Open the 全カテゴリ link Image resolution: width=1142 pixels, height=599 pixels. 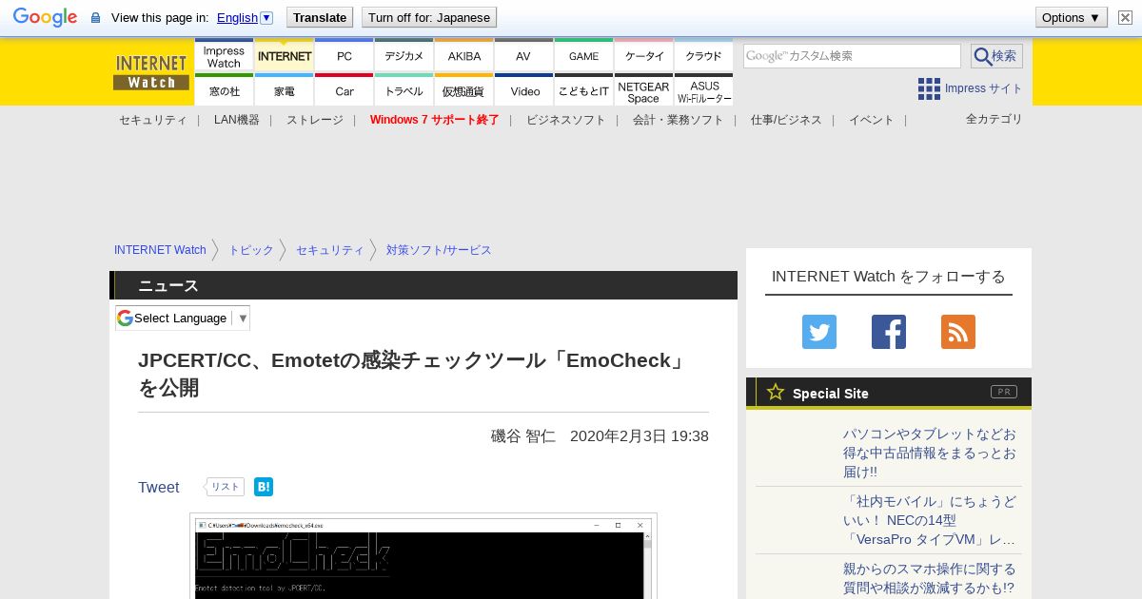tap(994, 119)
